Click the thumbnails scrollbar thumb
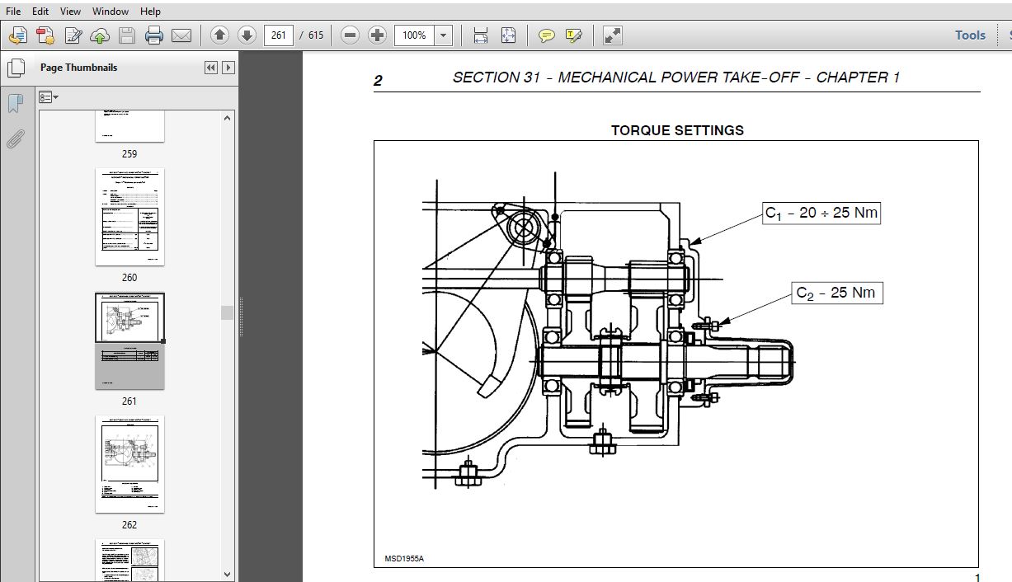 pos(227,312)
